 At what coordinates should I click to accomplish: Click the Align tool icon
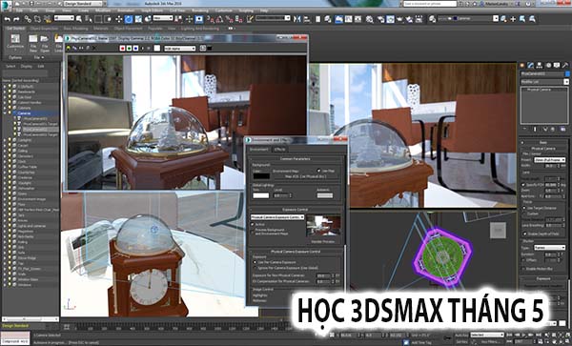[307, 19]
